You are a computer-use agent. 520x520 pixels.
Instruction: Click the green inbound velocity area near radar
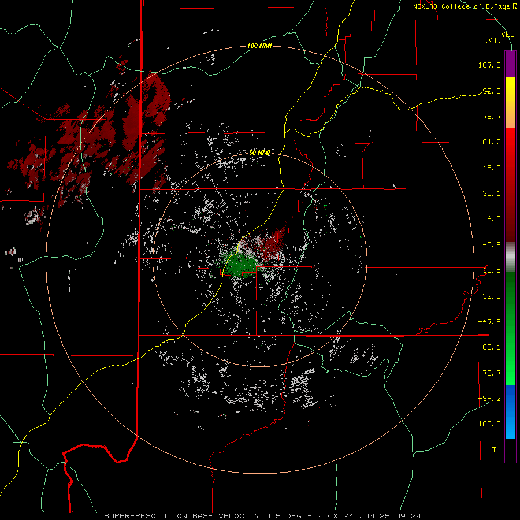(240, 265)
